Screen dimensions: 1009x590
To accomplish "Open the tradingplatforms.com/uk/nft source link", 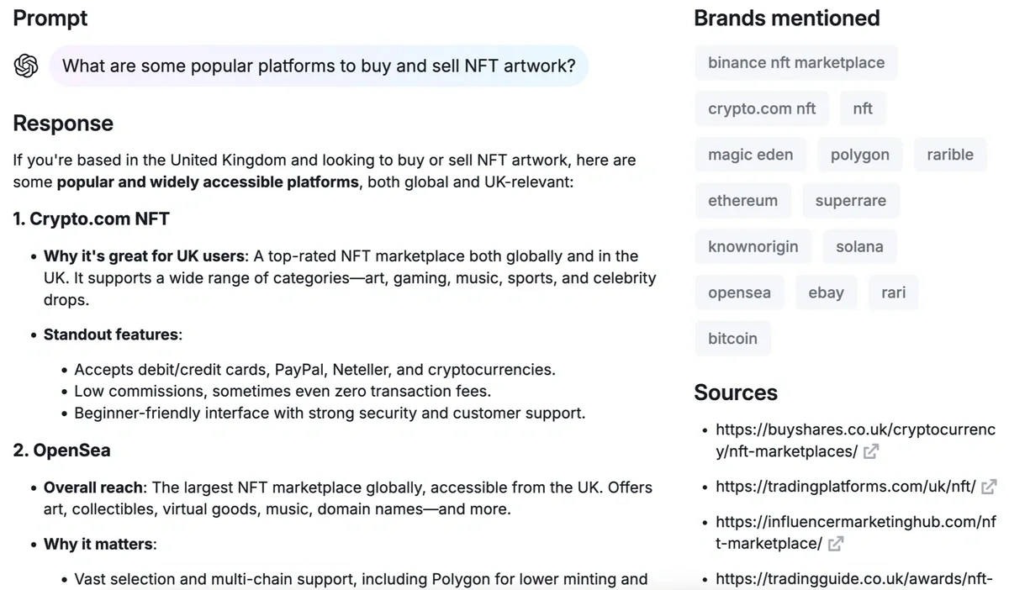I will (x=845, y=487).
